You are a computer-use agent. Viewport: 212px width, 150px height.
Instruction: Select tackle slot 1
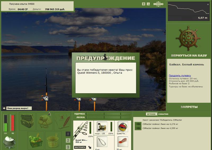tap(68, 134)
